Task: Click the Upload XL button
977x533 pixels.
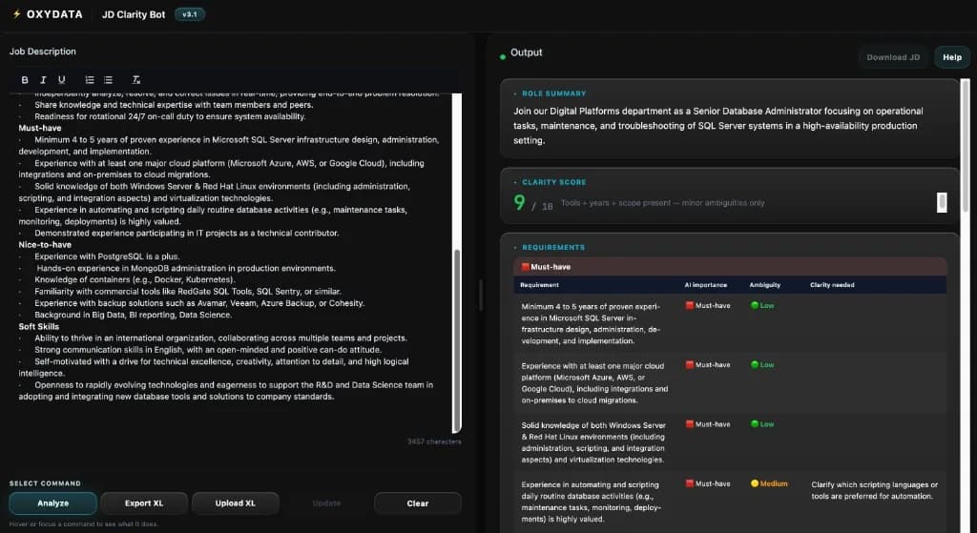Action: point(236,503)
